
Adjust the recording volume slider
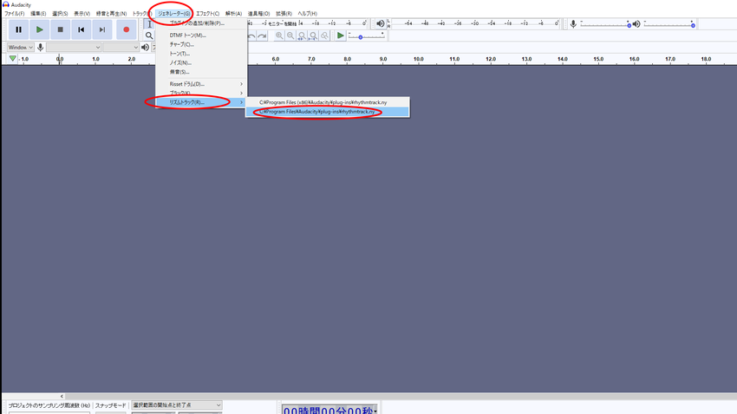tap(605, 24)
